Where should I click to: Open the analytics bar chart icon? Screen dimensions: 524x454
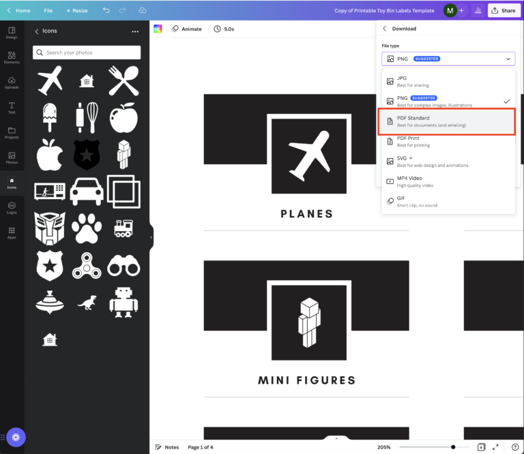tap(477, 11)
